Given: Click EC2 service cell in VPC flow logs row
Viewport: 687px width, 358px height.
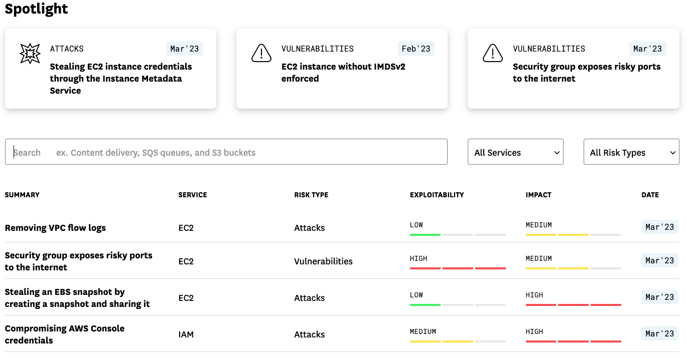Looking at the screenshot, I should pyautogui.click(x=186, y=228).
